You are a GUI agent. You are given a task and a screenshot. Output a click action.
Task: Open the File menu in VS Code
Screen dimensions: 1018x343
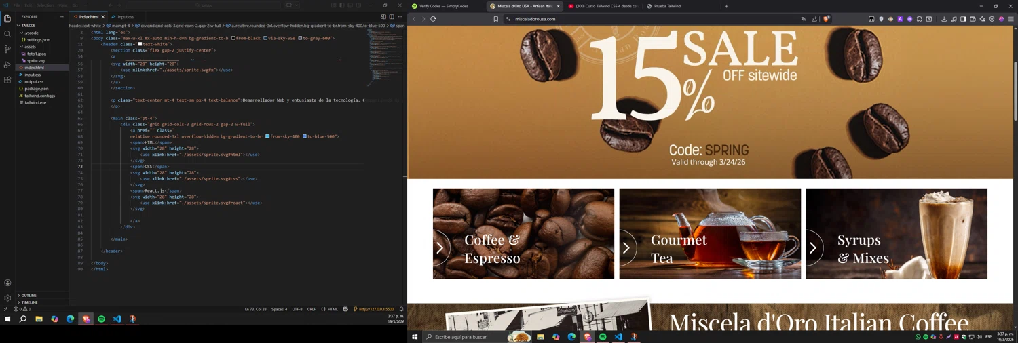pos(16,5)
